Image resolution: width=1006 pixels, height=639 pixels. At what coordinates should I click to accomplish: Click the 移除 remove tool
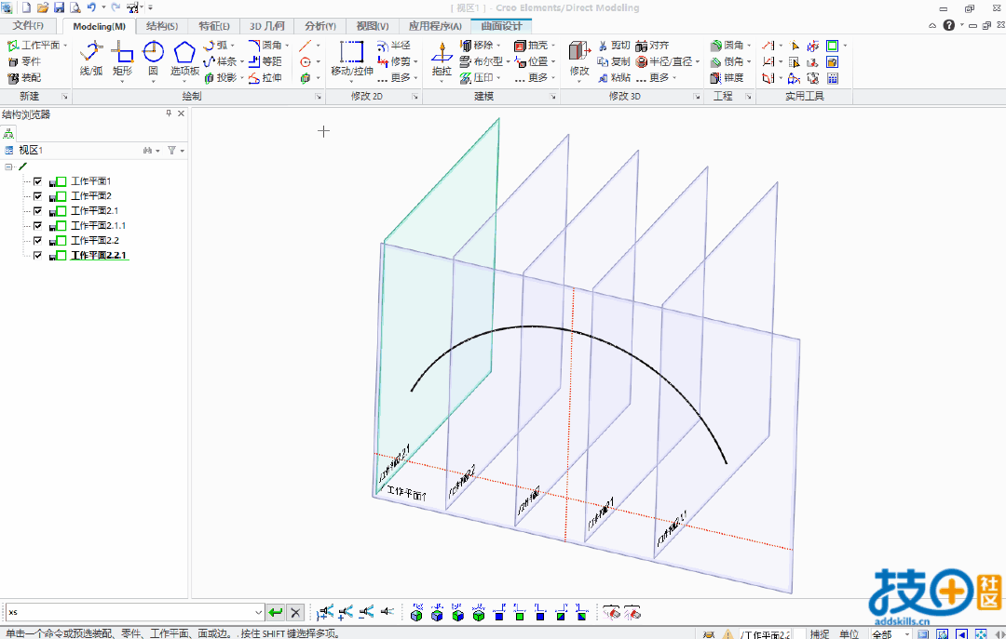point(477,46)
